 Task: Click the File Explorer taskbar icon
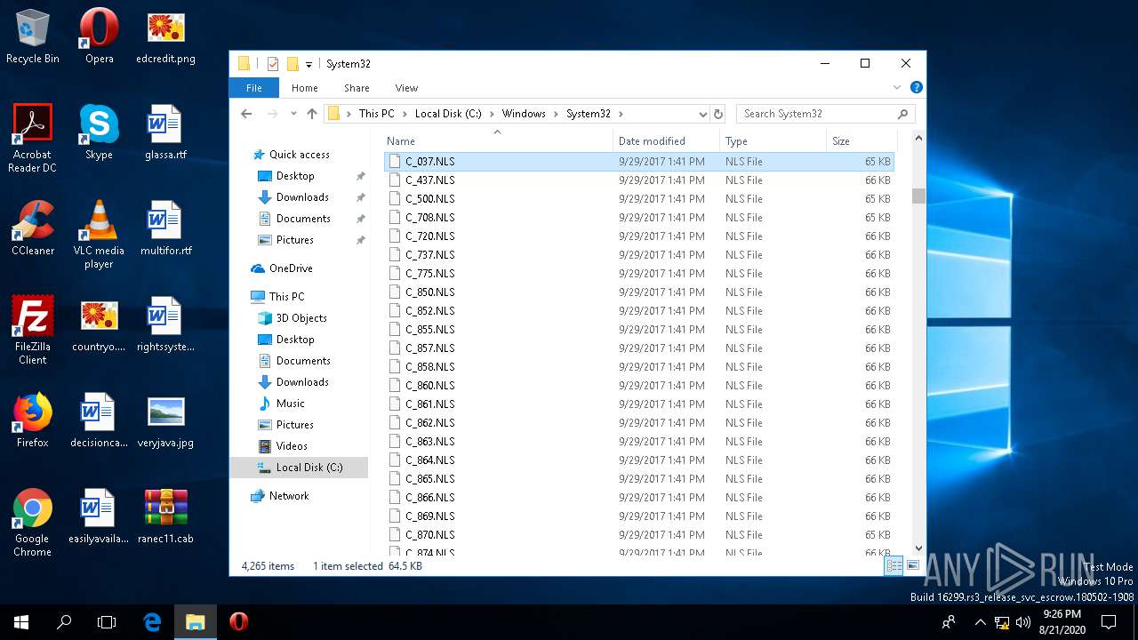195,622
